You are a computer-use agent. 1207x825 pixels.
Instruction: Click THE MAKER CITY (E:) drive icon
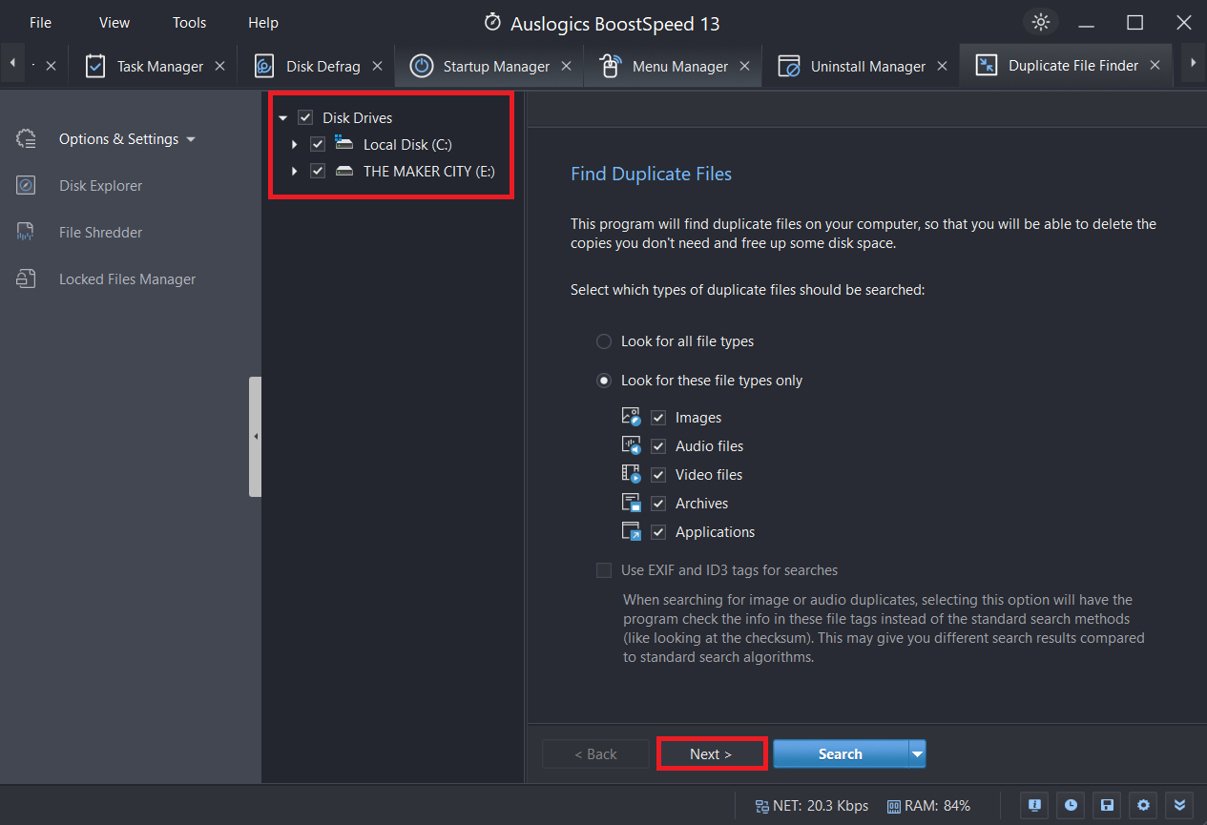(344, 172)
